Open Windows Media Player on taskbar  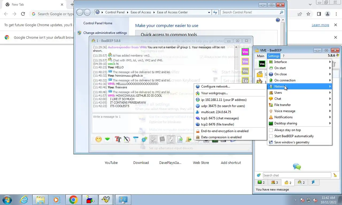coord(56,199)
